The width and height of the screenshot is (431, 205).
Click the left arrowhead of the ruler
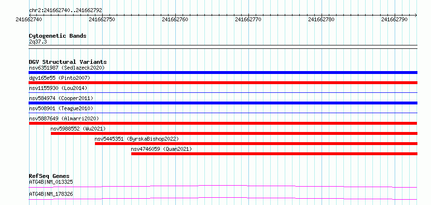click(x=30, y=15)
